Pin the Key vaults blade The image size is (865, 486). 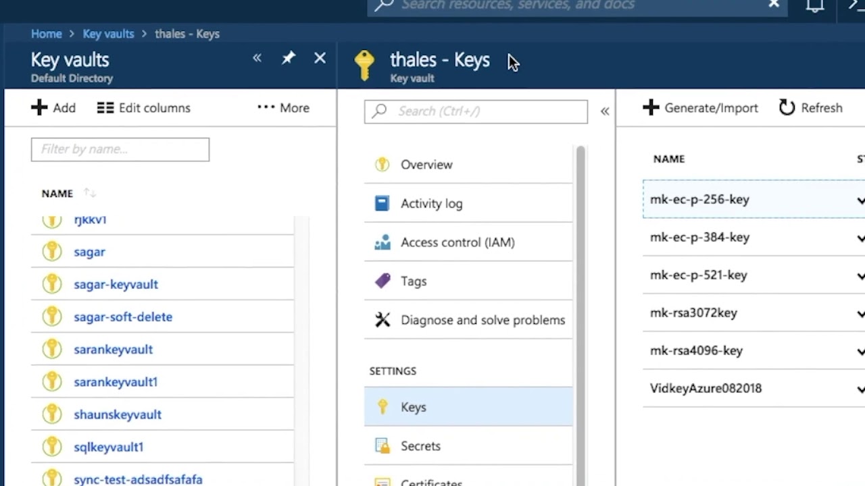tap(289, 59)
